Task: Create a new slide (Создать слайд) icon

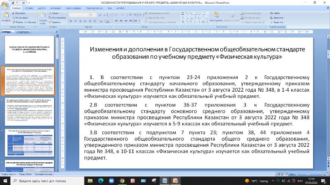Action: tap(43, 15)
